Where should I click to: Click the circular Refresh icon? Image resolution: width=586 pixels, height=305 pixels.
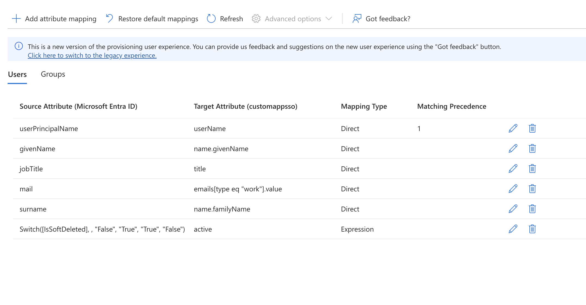pyautogui.click(x=211, y=18)
